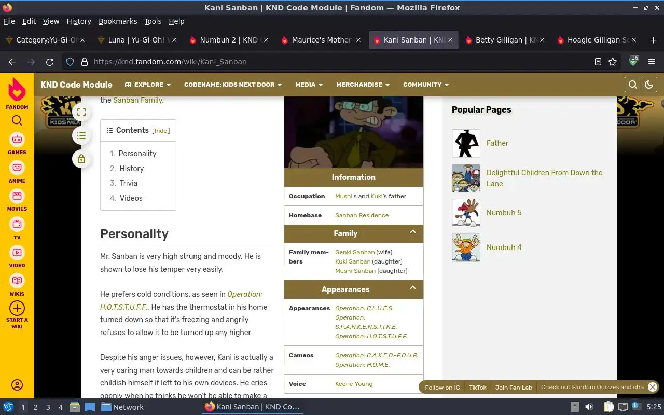This screenshot has height=415, width=664.
Task: Open a new browser tab
Action: tap(653, 40)
